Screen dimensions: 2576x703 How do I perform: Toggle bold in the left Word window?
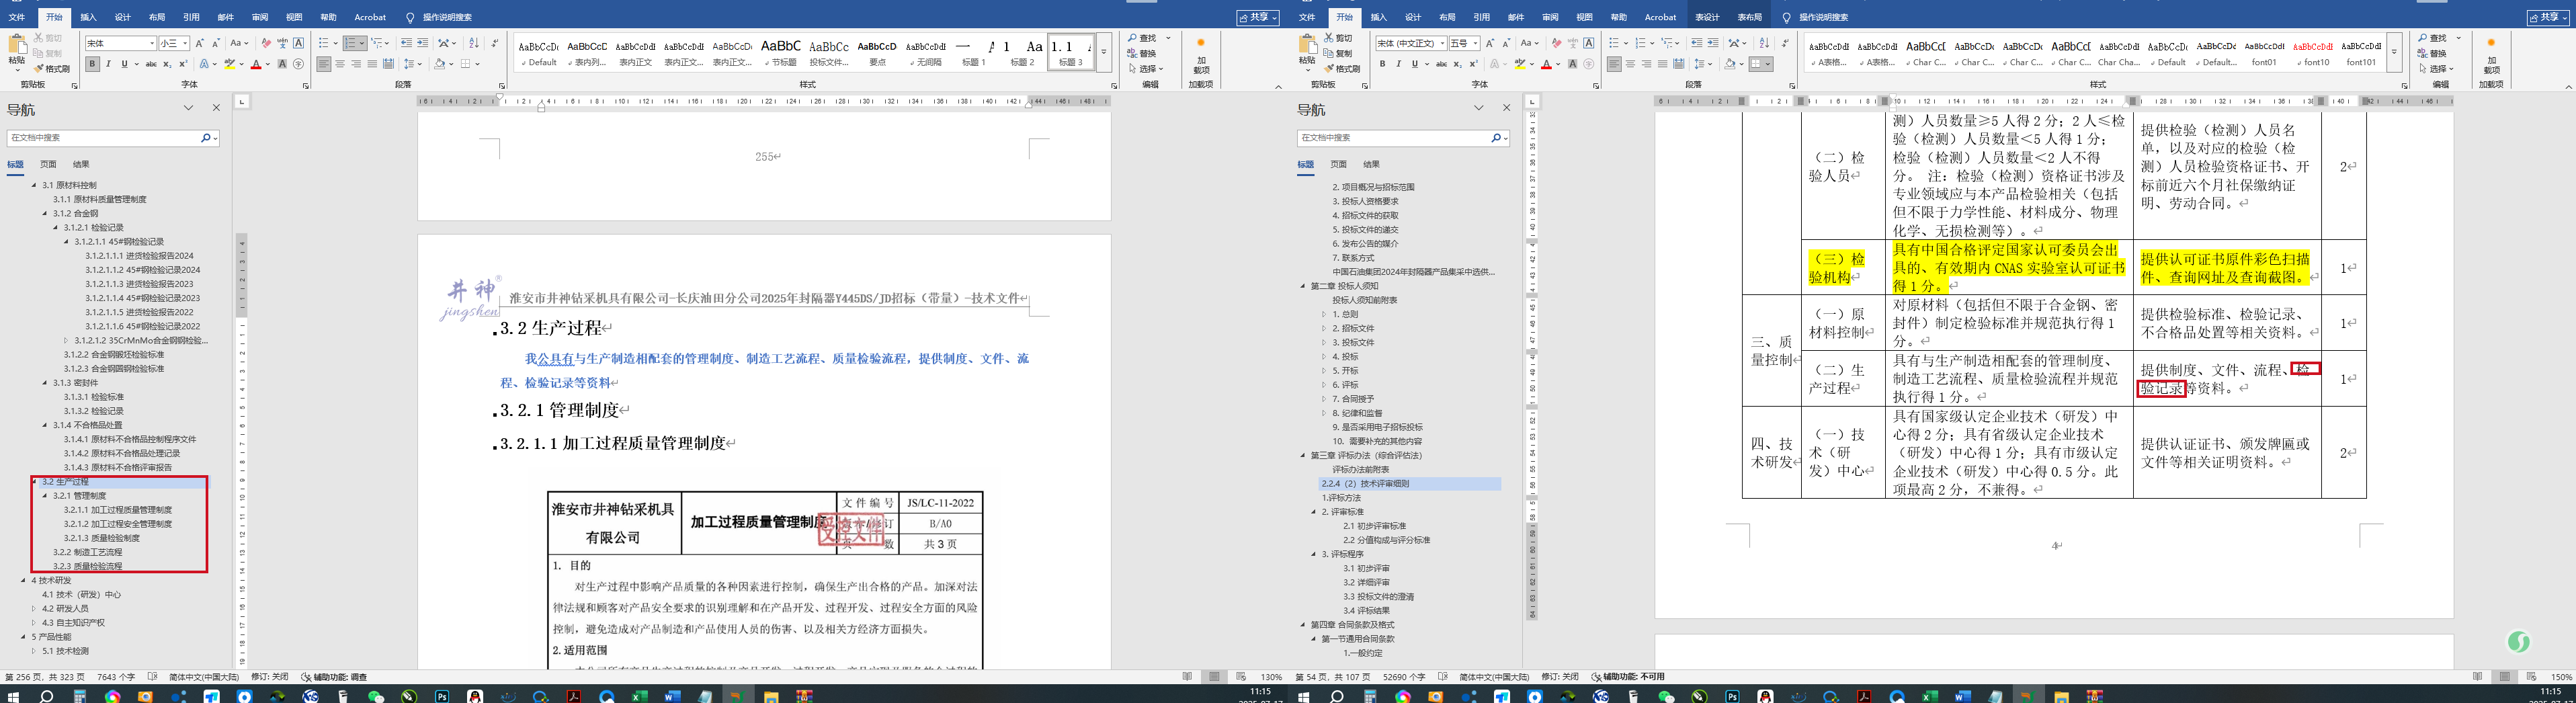(92, 64)
